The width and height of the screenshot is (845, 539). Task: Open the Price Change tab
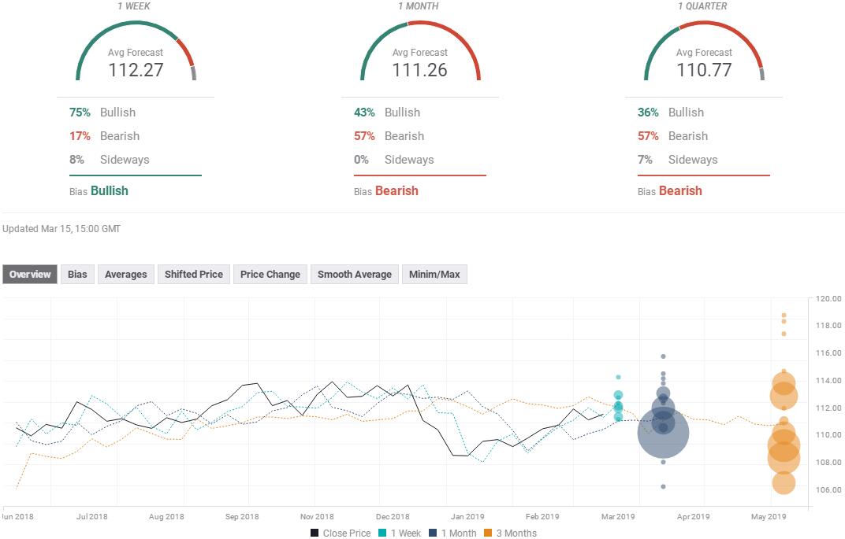pos(270,274)
